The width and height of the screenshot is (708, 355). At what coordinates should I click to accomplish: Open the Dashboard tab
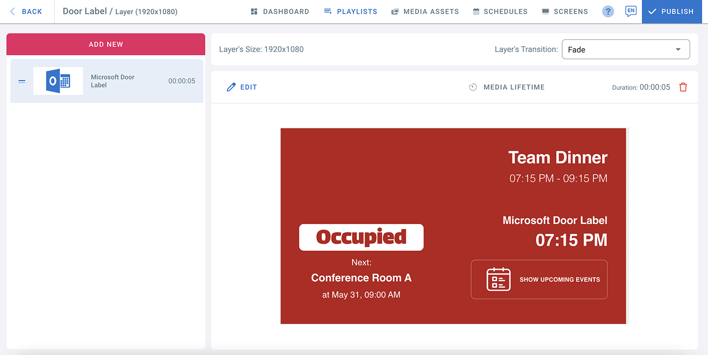click(280, 12)
